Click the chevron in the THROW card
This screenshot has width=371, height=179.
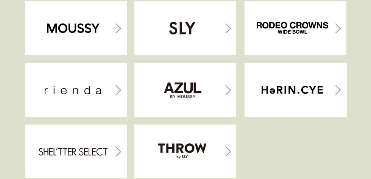(x=228, y=152)
